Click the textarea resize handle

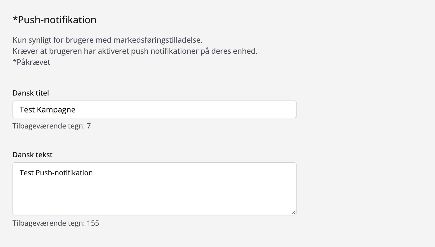tap(294, 212)
